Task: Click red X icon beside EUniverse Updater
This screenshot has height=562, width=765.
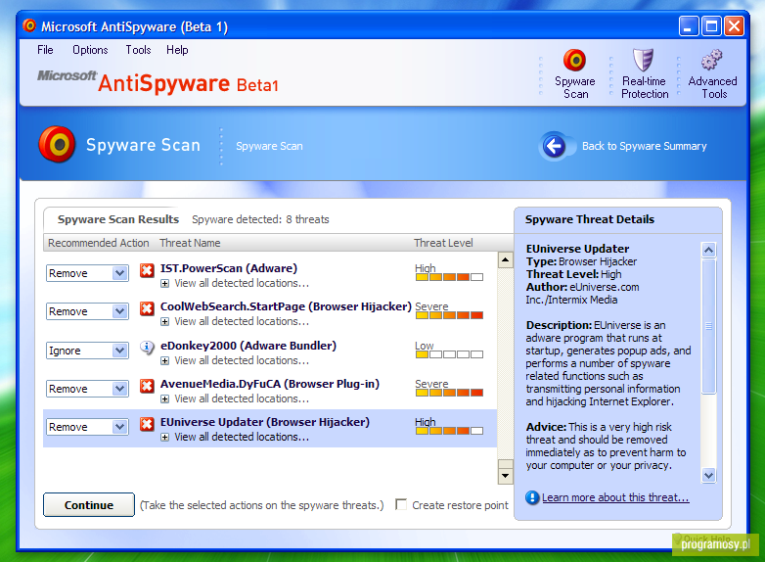Action: click(x=147, y=424)
